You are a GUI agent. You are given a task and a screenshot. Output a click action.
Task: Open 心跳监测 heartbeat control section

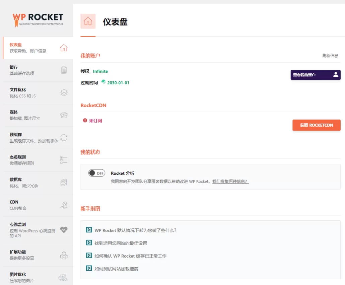[38, 230]
